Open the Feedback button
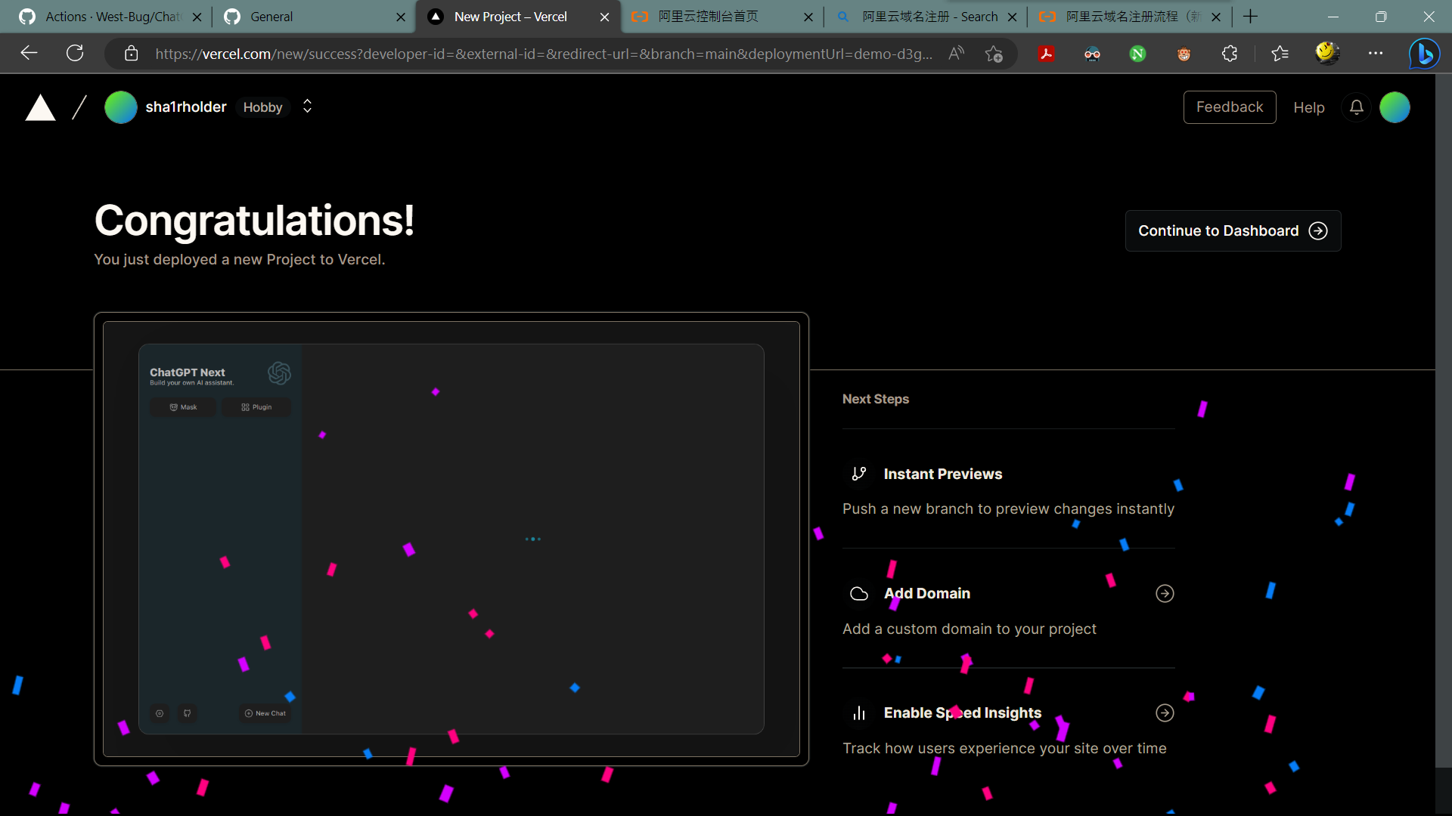This screenshot has height=816, width=1452. coord(1229,107)
